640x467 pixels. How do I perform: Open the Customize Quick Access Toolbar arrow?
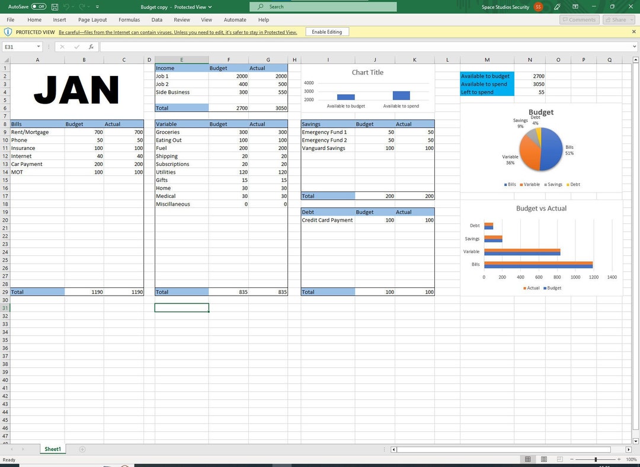pyautogui.click(x=97, y=7)
